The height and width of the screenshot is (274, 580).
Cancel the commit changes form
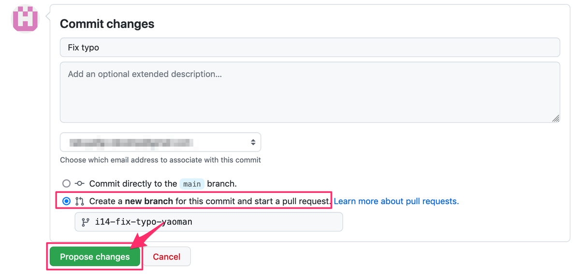[167, 257]
